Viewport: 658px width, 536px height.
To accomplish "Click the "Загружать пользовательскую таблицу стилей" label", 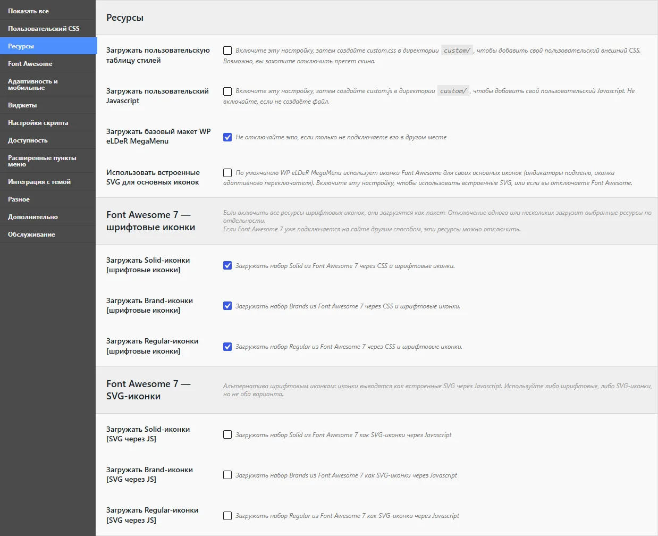I will click(x=158, y=55).
